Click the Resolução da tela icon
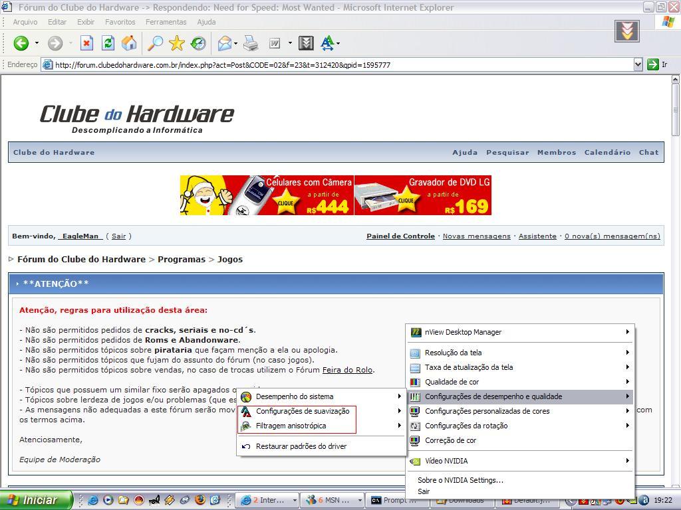Image resolution: width=681 pixels, height=510 pixels. click(415, 353)
